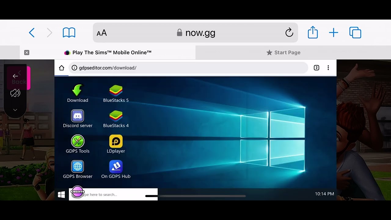Go back in Safari
Screen dimensions: 391x220
(x=32, y=33)
